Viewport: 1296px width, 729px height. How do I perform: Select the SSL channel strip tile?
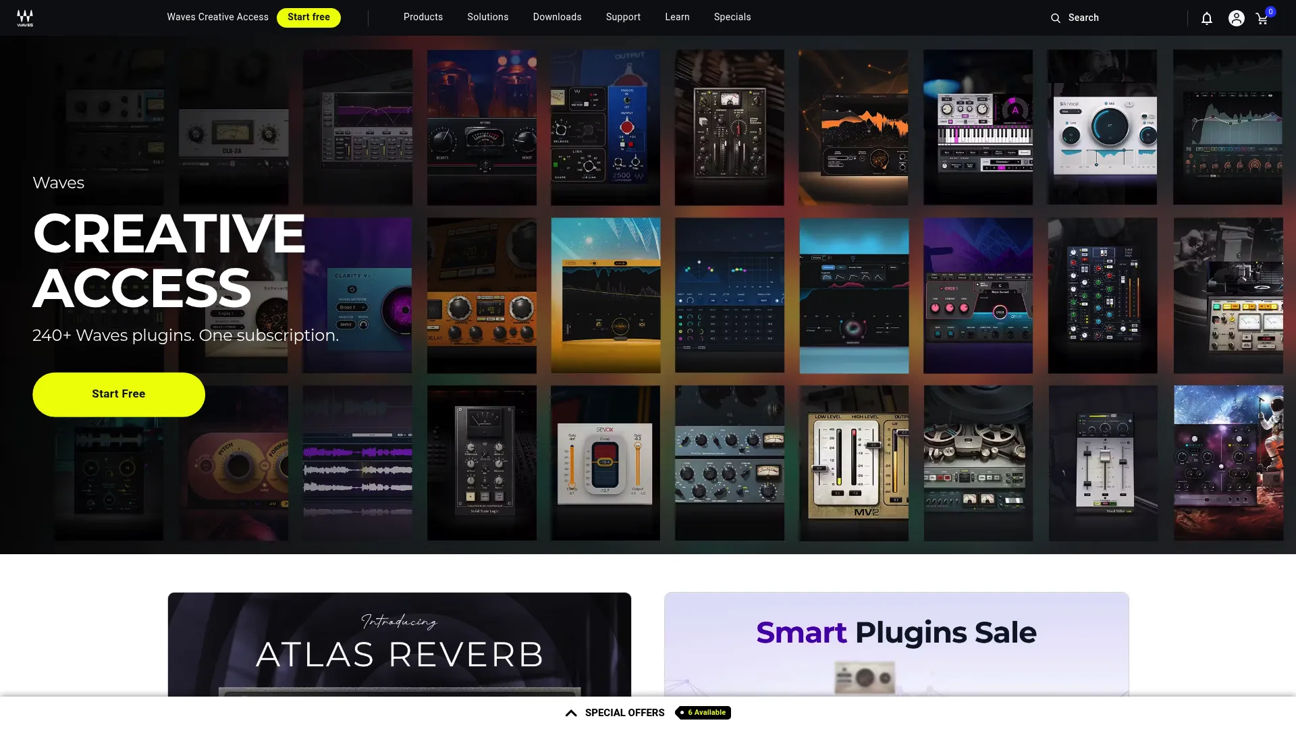tap(1102, 296)
